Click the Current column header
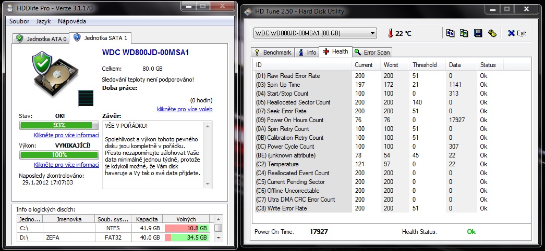This screenshot has width=545, height=251. point(366,65)
